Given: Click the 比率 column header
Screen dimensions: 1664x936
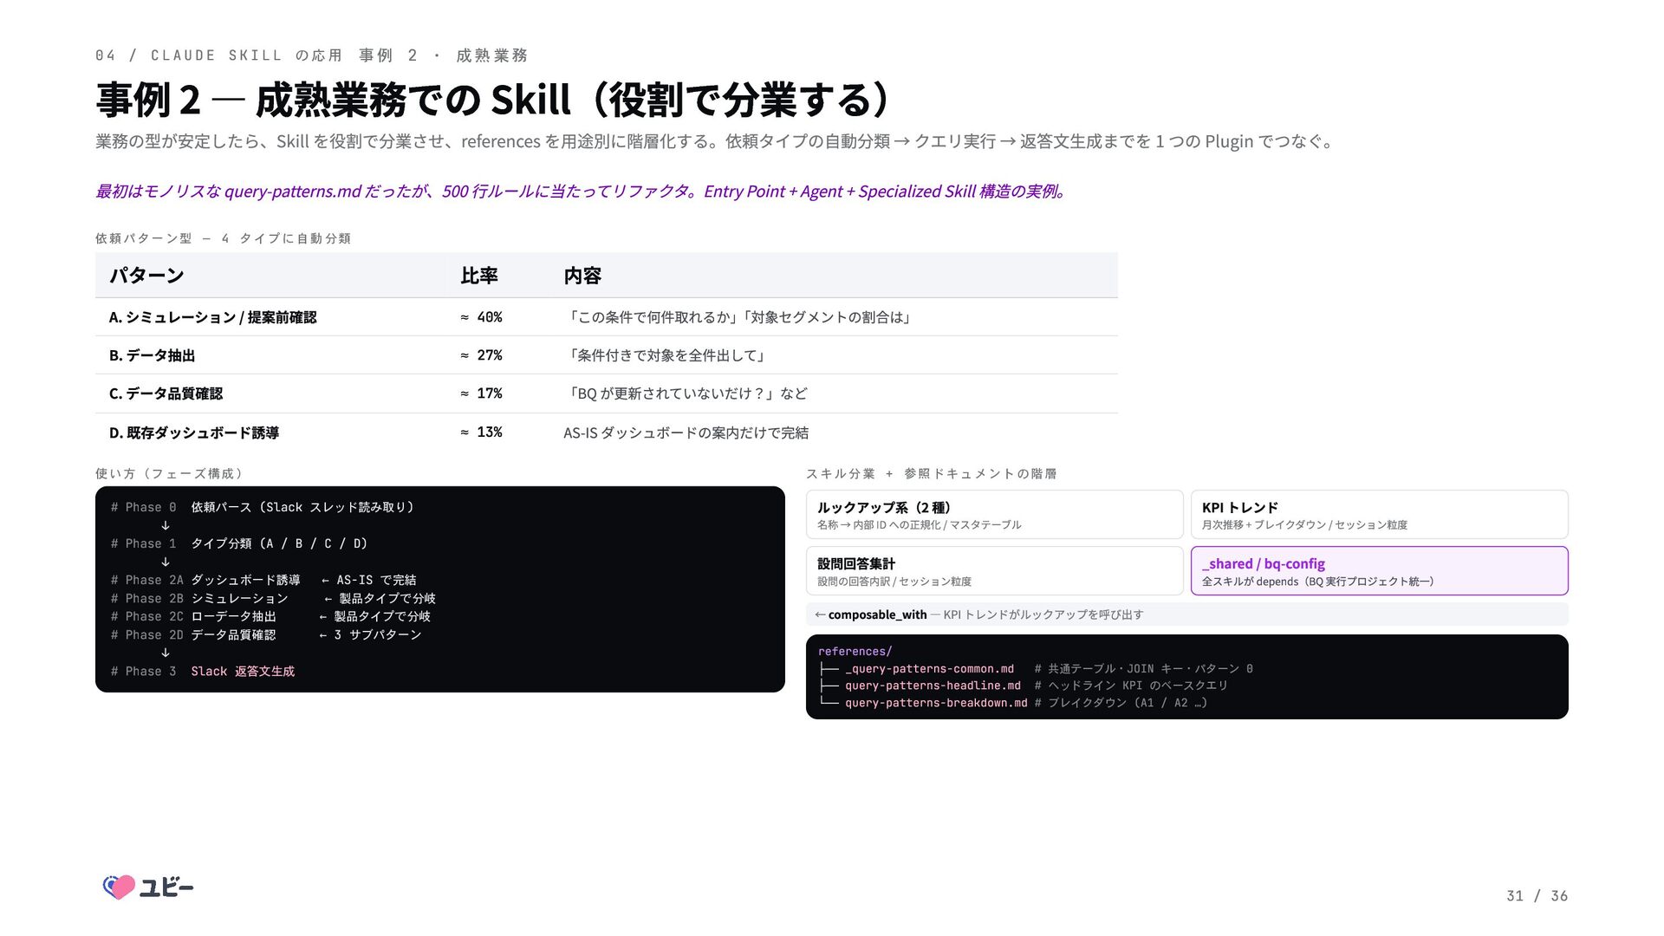Looking at the screenshot, I should 478,276.
